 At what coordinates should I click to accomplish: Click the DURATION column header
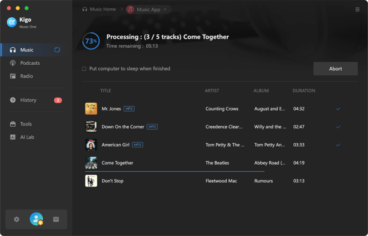tap(304, 91)
